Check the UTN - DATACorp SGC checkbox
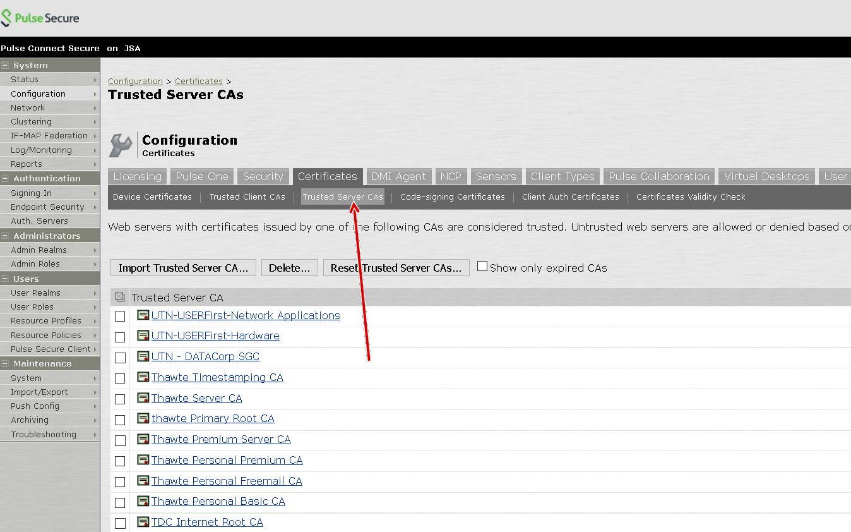The height and width of the screenshot is (532, 851). [120, 358]
